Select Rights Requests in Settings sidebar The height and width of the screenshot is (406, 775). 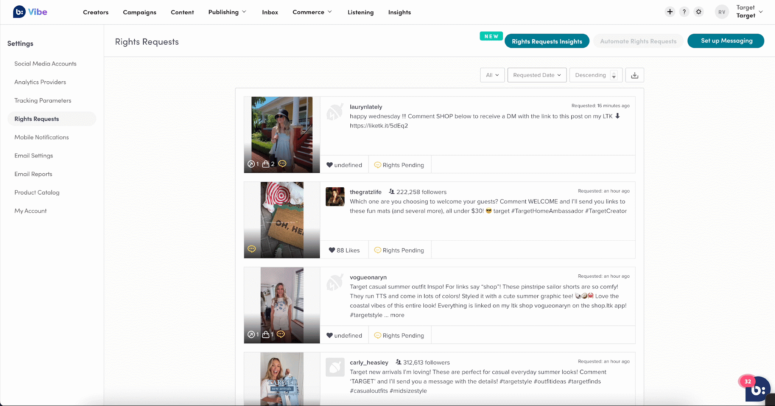point(51,119)
